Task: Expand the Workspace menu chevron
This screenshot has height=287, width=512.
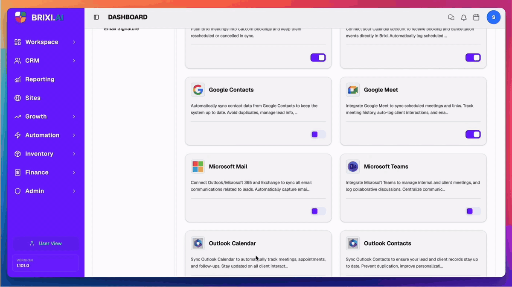Action: click(x=74, y=42)
